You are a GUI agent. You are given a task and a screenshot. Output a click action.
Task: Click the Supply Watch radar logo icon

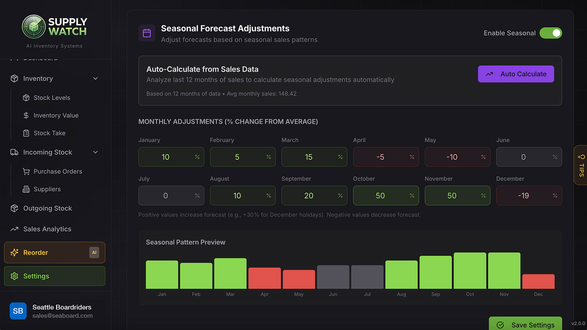click(x=34, y=27)
